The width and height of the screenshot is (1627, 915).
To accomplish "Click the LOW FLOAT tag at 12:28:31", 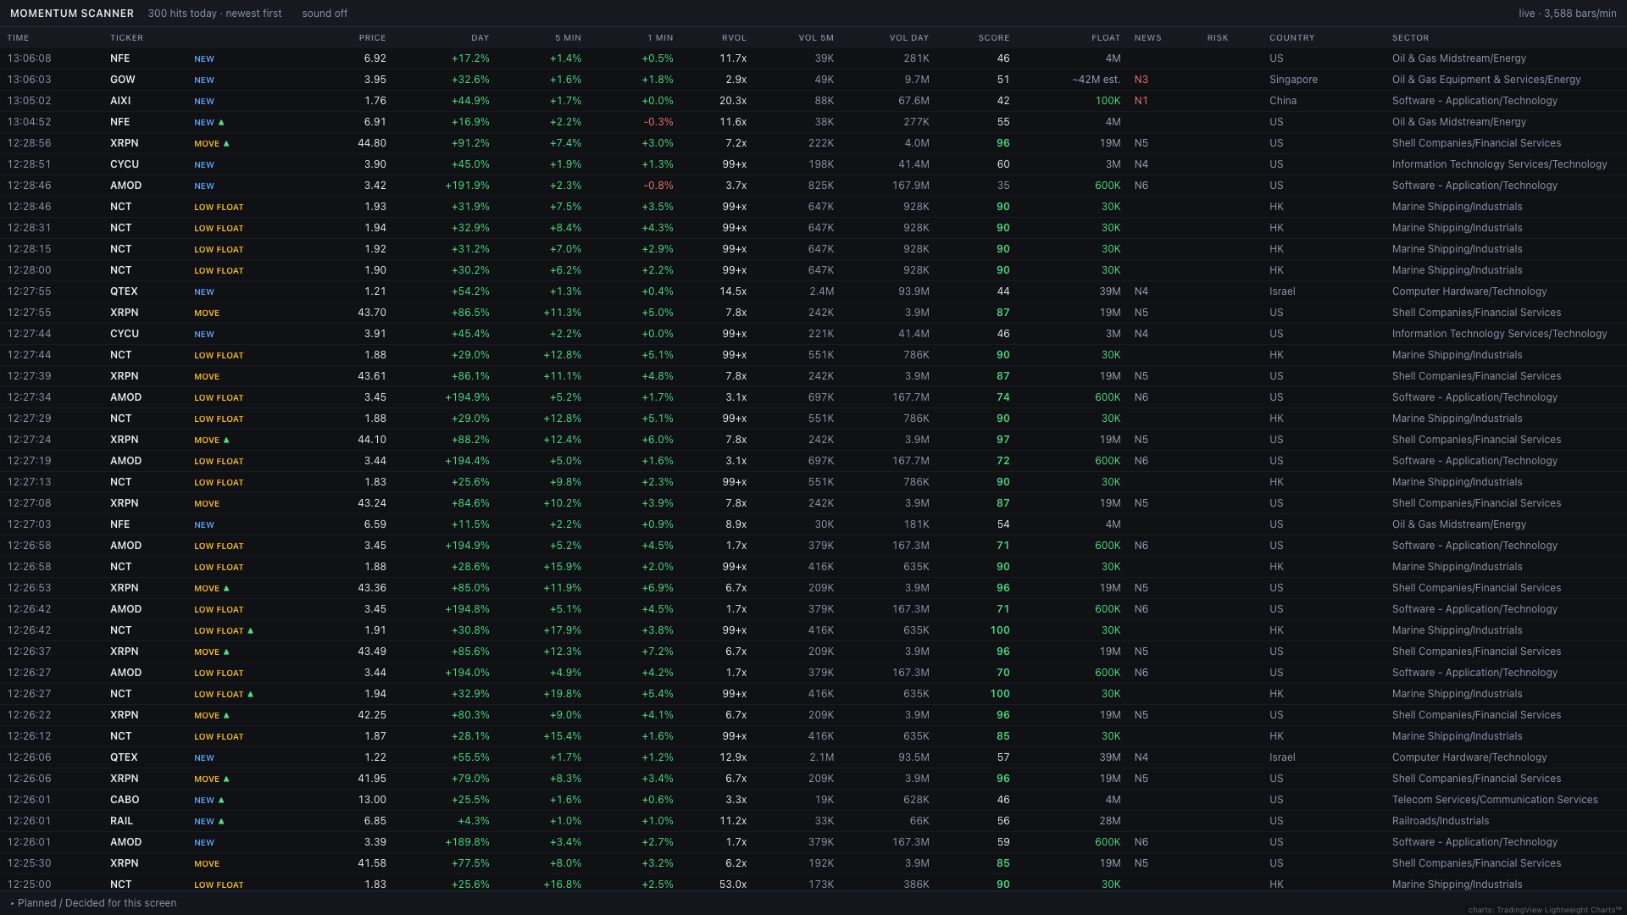I will coord(219,229).
